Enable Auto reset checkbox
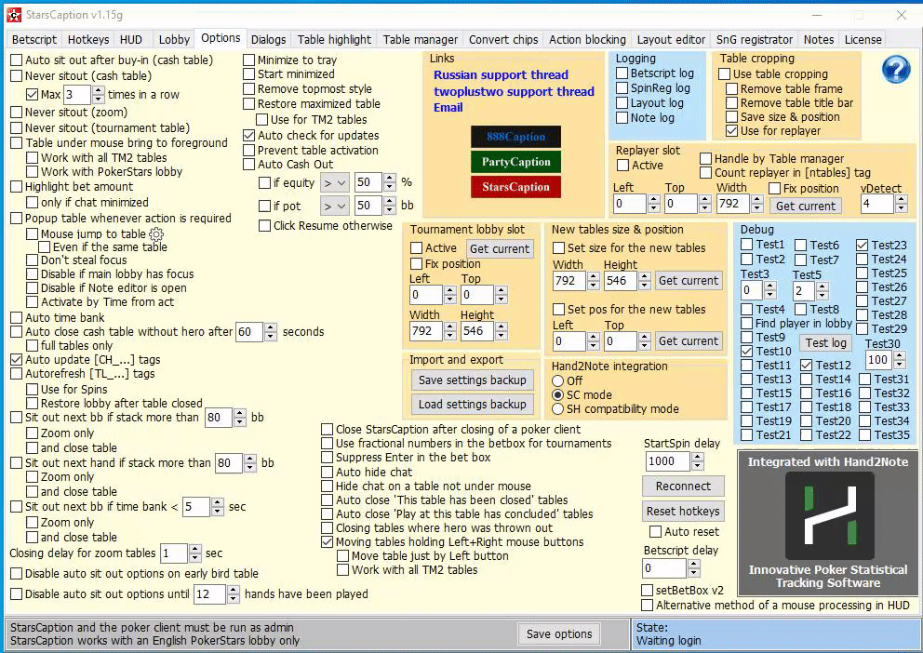This screenshot has height=653, width=923. pyautogui.click(x=655, y=532)
